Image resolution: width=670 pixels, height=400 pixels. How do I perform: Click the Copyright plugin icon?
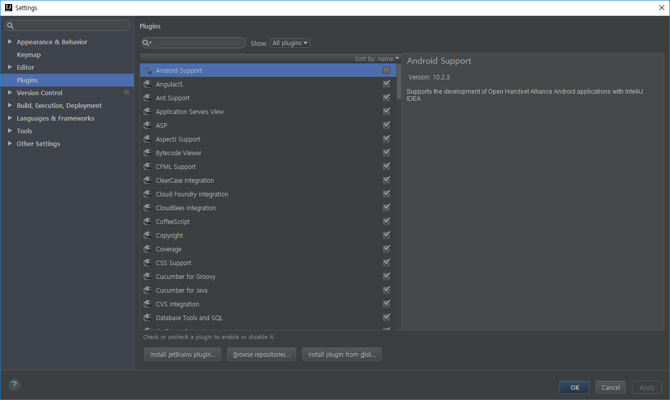[148, 236]
